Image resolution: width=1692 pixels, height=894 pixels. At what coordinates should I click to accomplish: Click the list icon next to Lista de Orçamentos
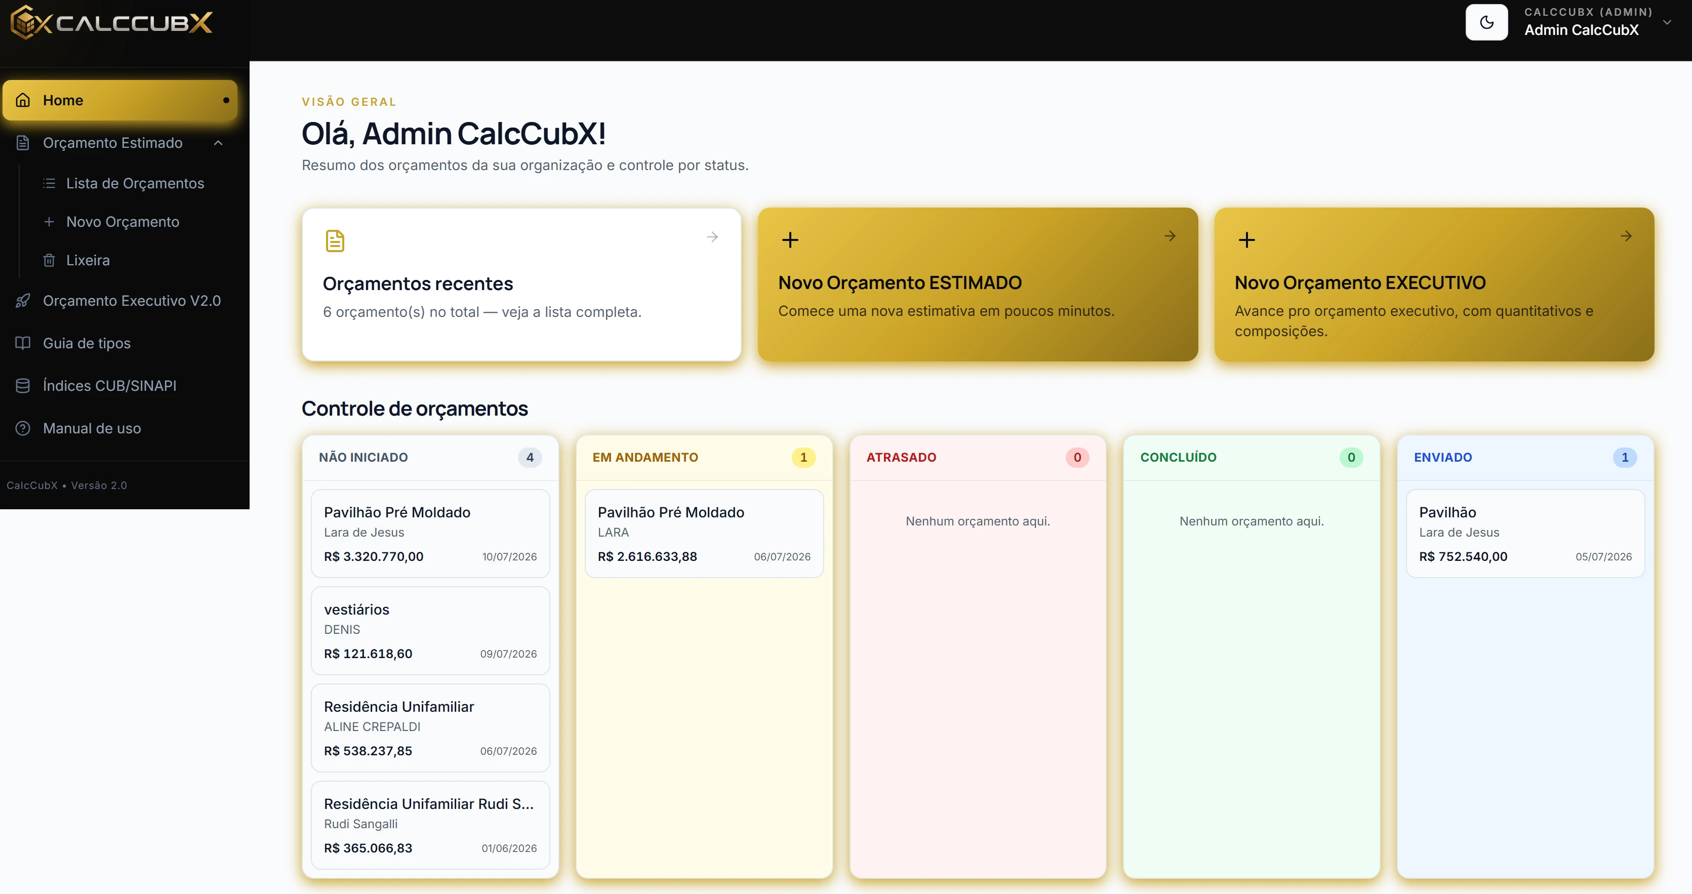point(49,183)
